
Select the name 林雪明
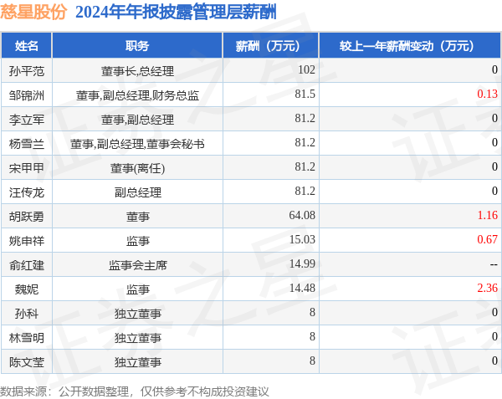26,338
